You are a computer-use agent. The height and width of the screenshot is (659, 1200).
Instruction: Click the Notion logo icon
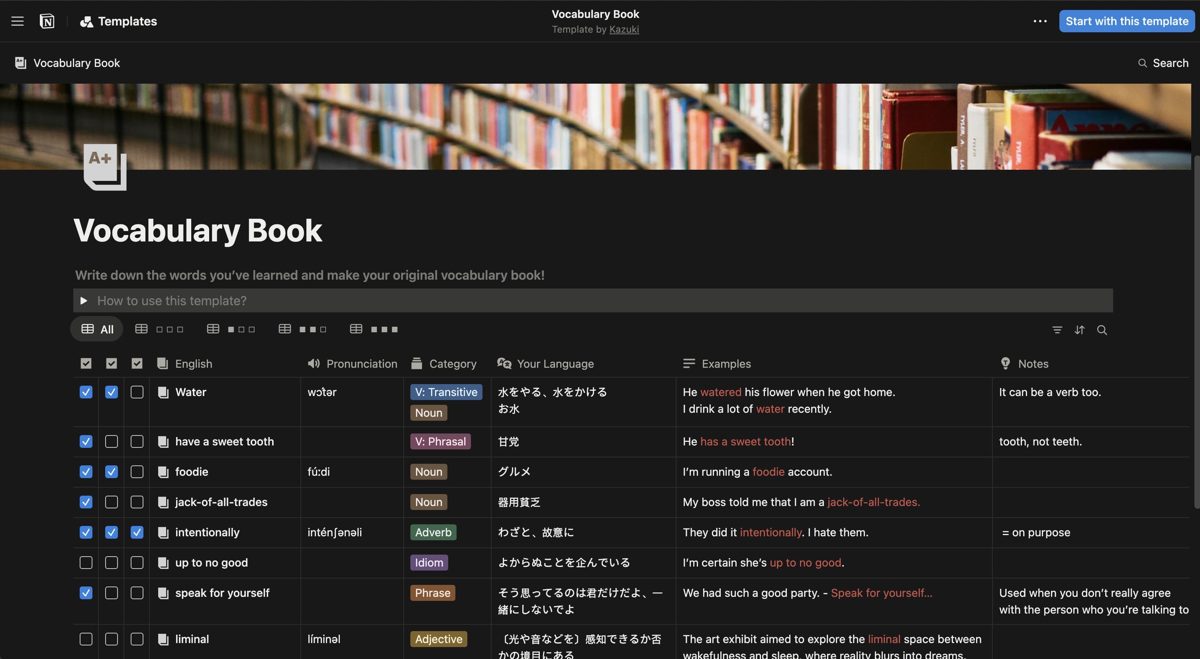click(x=47, y=21)
